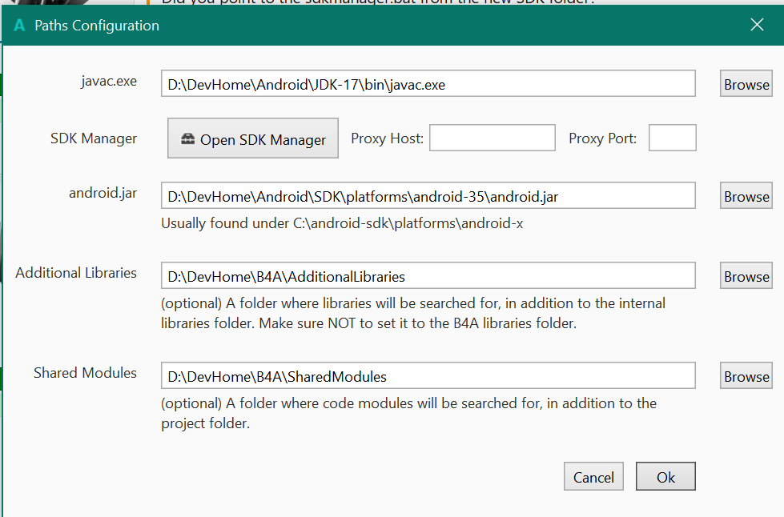Click the 'android.jar' label

[103, 194]
